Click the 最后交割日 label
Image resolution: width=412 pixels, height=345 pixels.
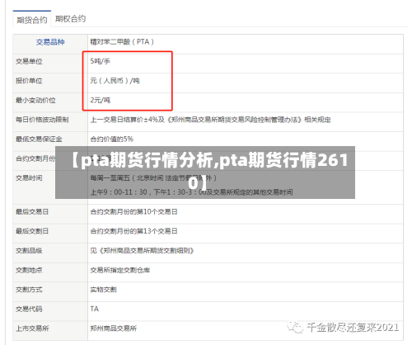click(32, 231)
